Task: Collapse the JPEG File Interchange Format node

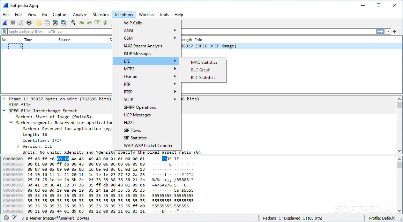Action: pyautogui.click(x=4, y=110)
